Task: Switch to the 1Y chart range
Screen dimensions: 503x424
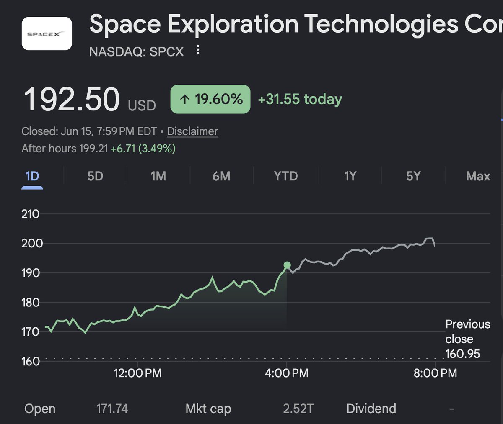Action: [x=350, y=176]
